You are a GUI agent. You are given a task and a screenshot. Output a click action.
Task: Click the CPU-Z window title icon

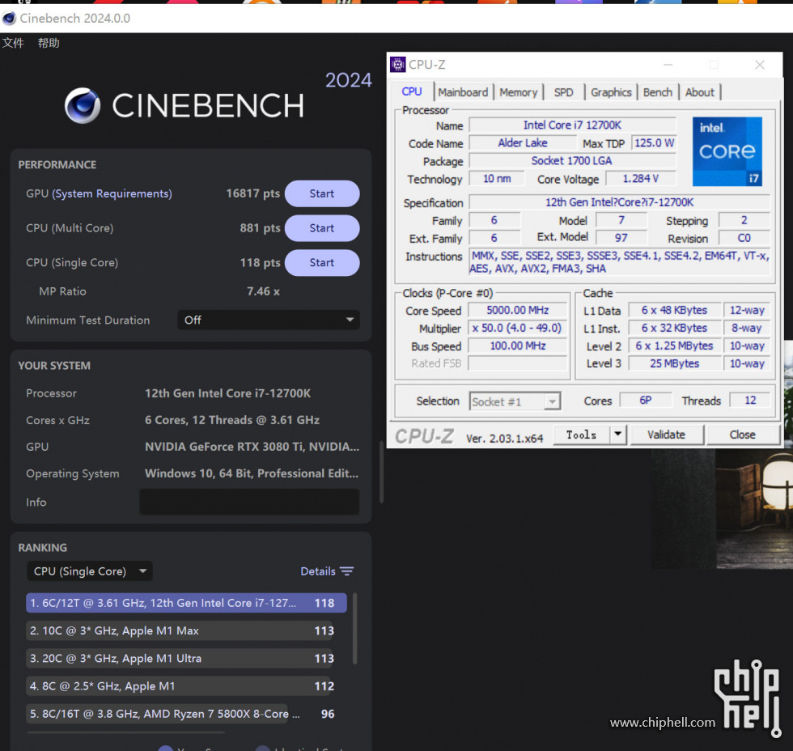[x=398, y=65]
